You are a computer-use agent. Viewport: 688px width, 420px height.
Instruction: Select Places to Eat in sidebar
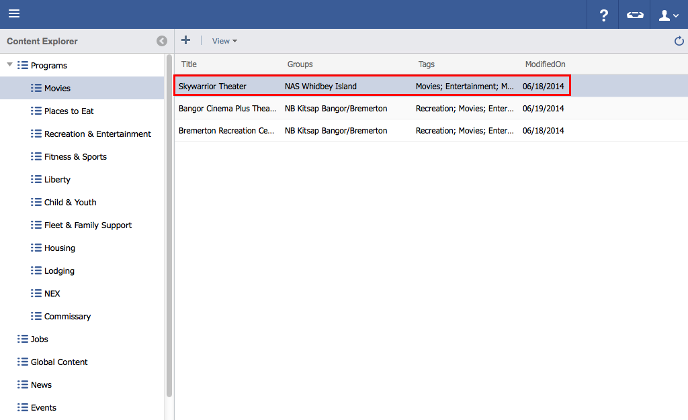[x=69, y=111]
